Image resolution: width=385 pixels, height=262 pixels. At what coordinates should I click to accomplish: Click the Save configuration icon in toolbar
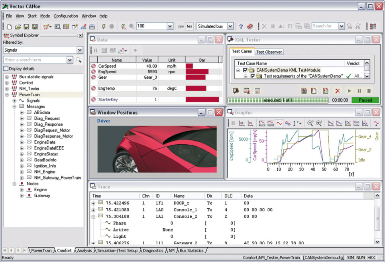(x=26, y=27)
